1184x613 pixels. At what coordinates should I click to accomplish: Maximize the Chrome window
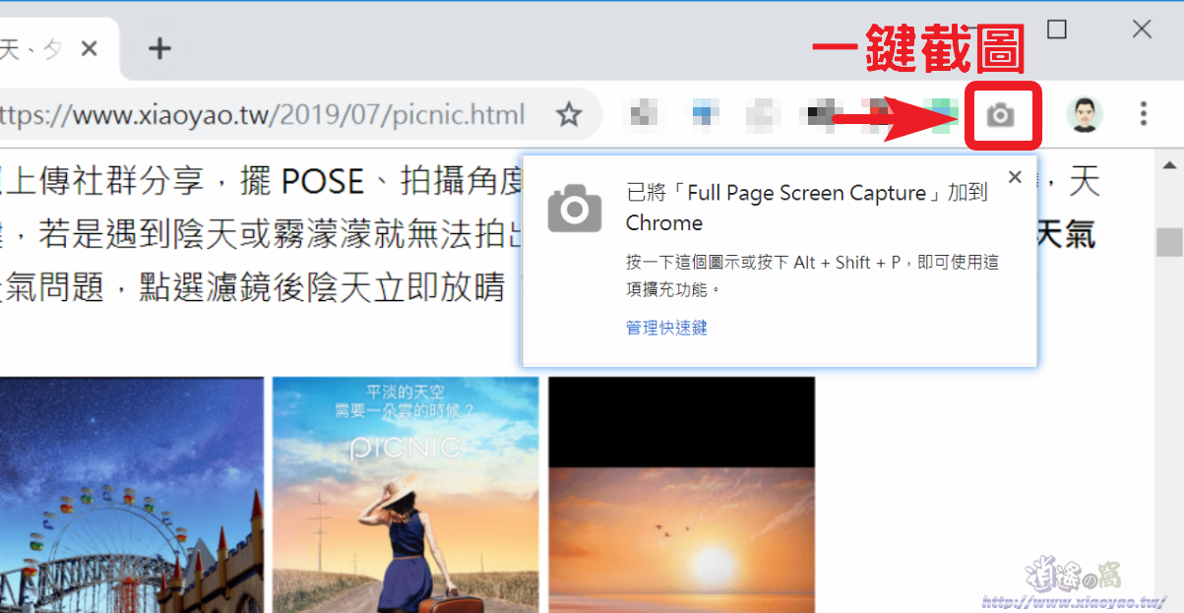[1057, 30]
